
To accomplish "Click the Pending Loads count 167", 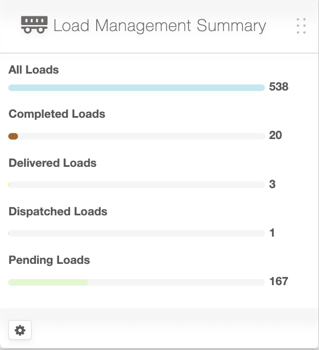I will pos(279,281).
